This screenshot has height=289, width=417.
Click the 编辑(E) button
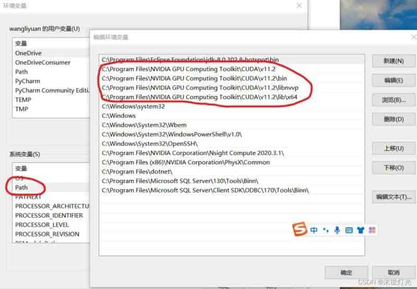[x=393, y=80]
